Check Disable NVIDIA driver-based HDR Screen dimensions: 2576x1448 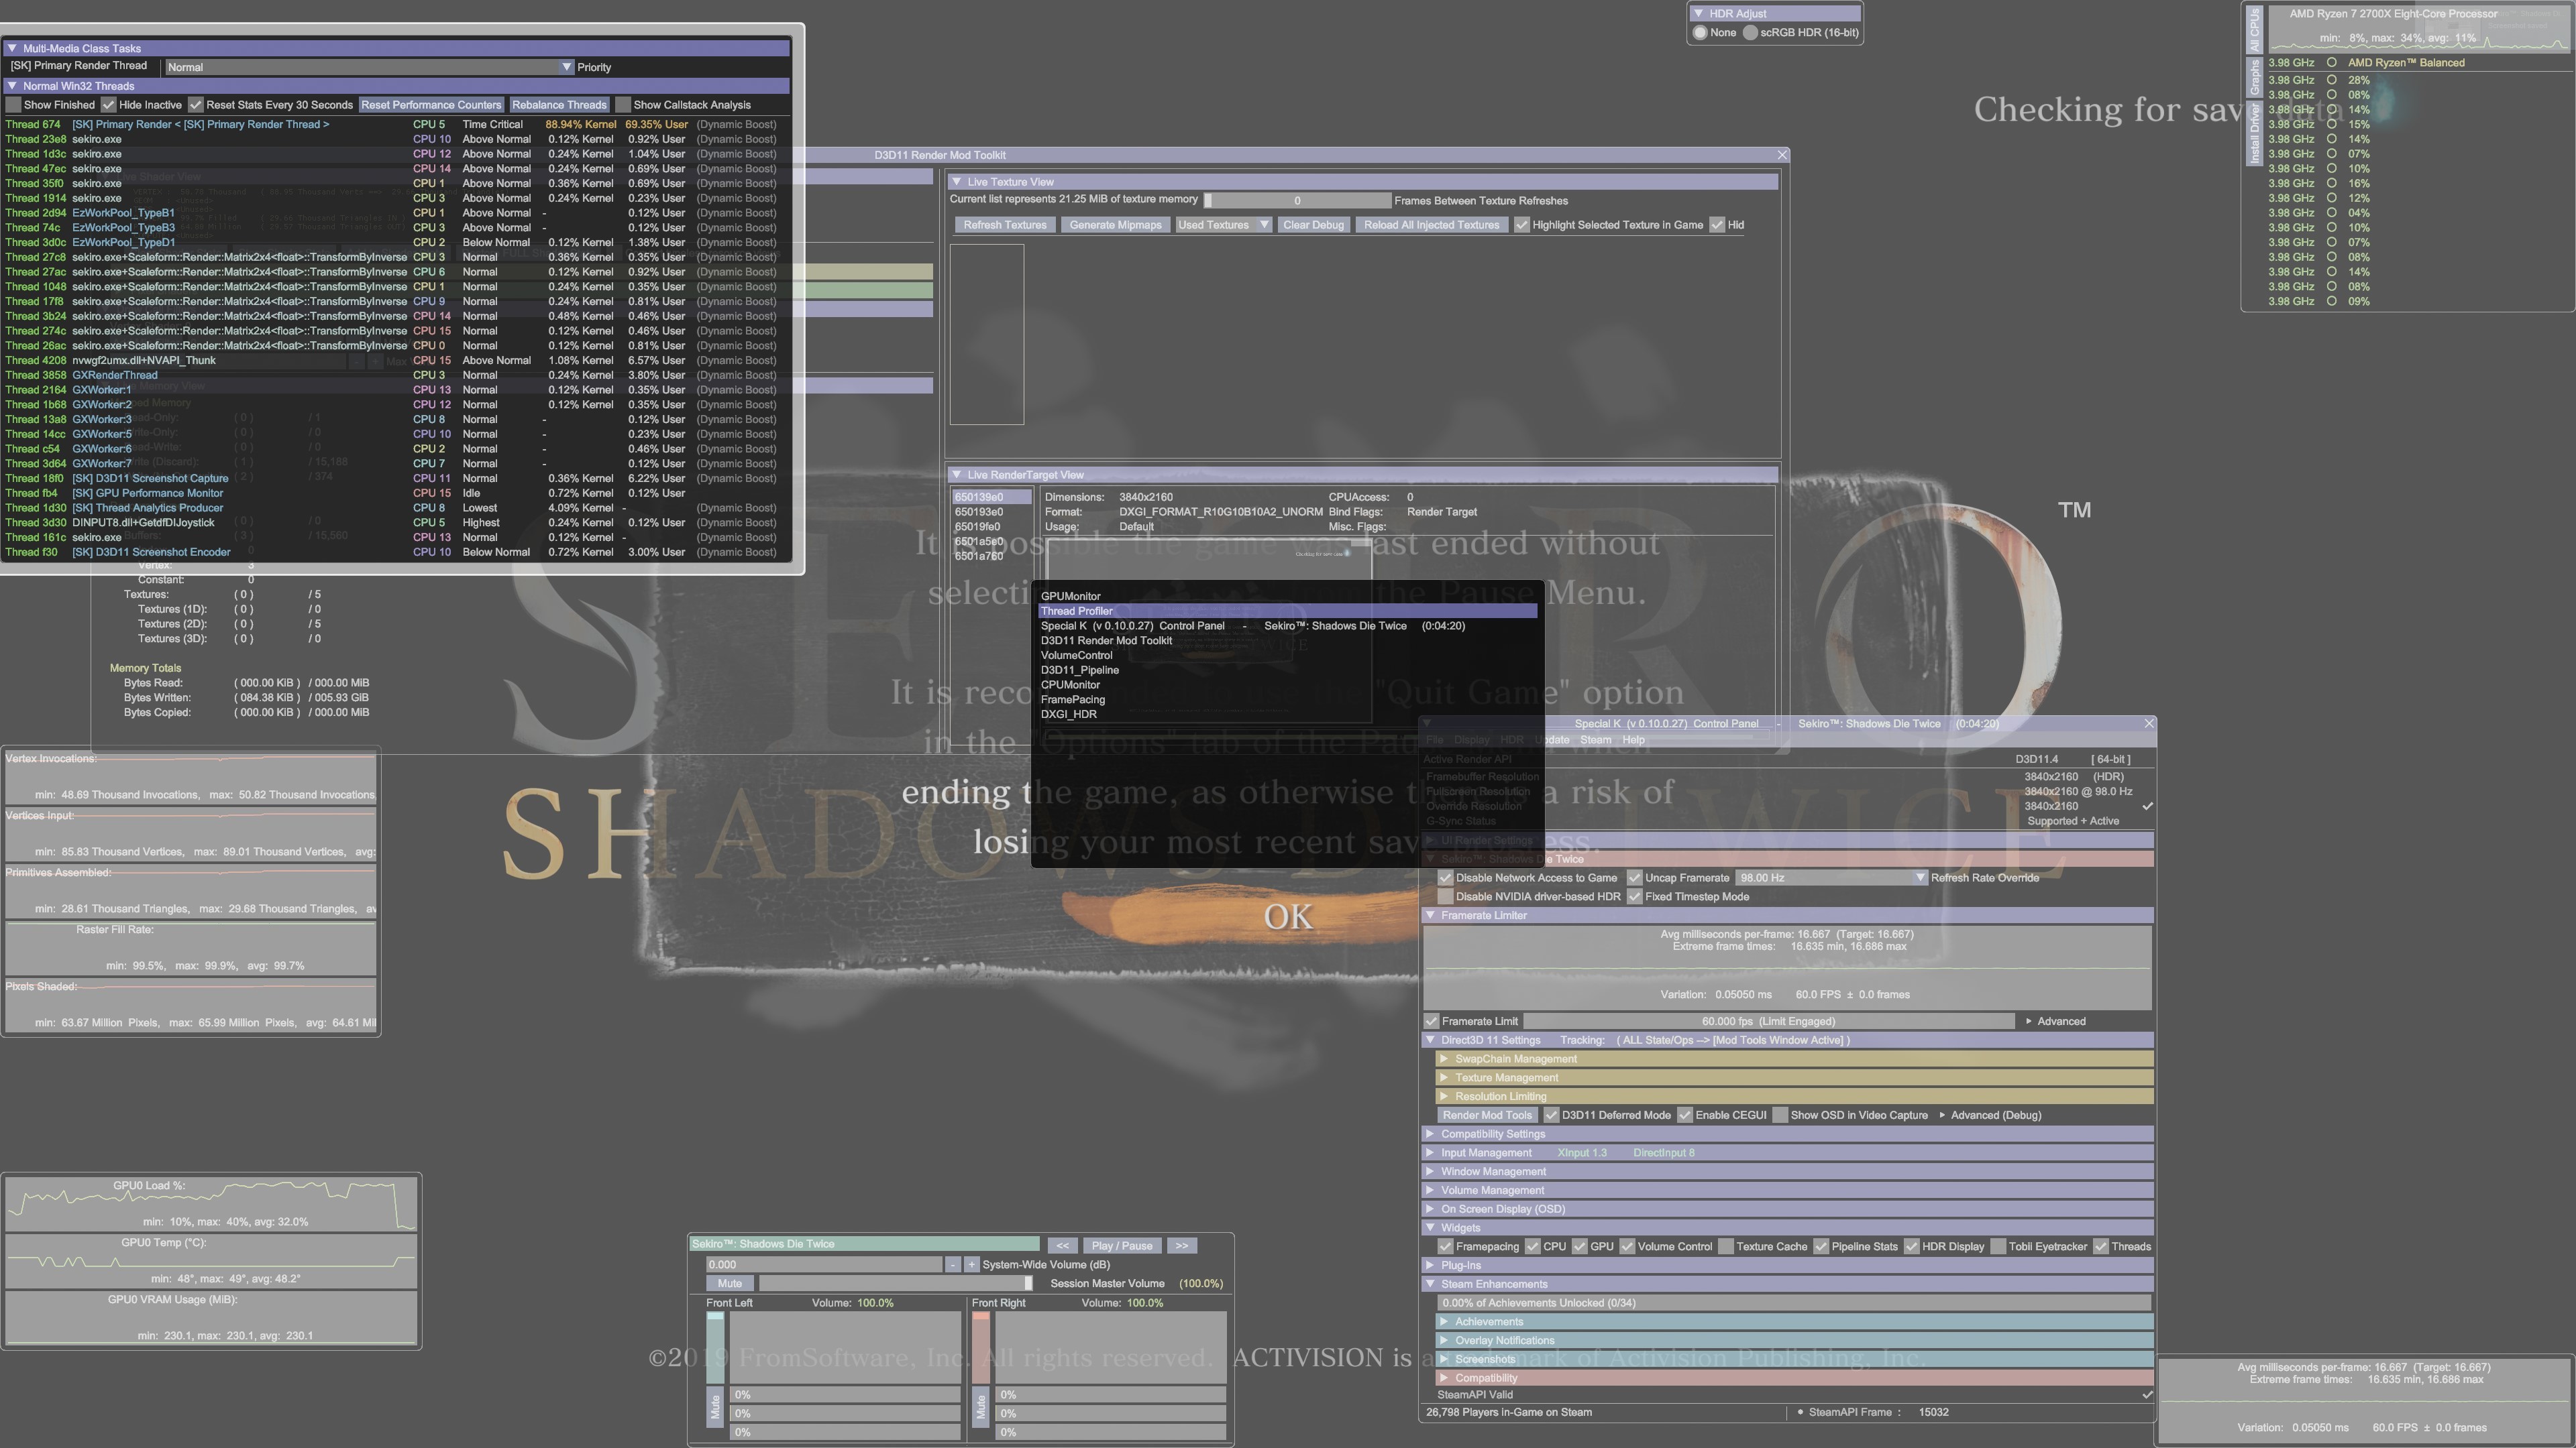click(1445, 896)
